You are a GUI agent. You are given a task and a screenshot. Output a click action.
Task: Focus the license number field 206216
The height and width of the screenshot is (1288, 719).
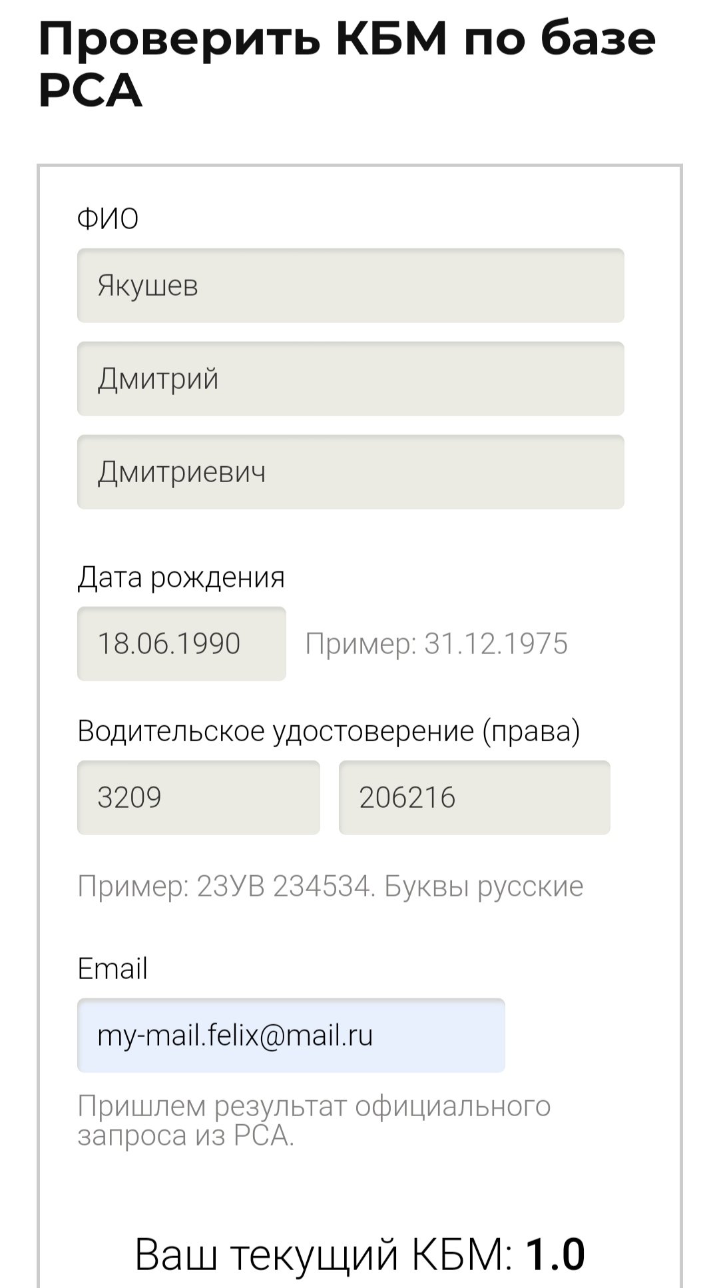[x=475, y=798]
